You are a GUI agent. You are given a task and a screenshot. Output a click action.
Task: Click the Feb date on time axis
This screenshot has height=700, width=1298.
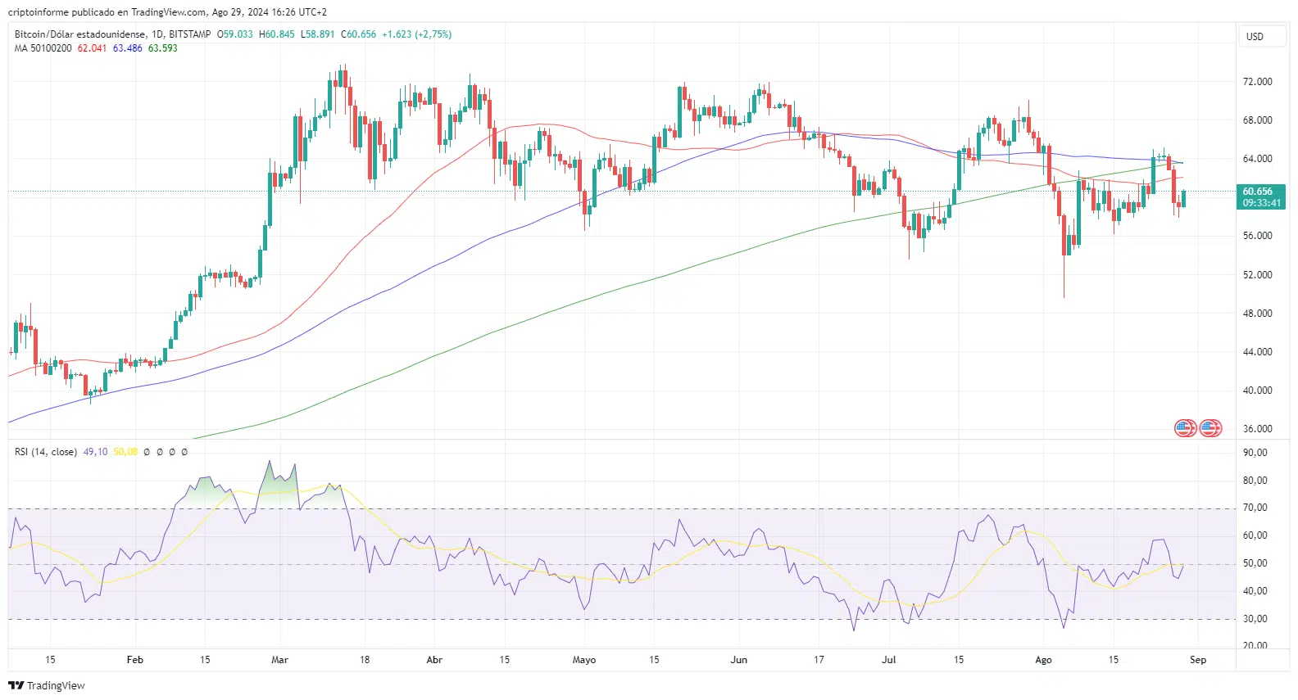tap(135, 660)
